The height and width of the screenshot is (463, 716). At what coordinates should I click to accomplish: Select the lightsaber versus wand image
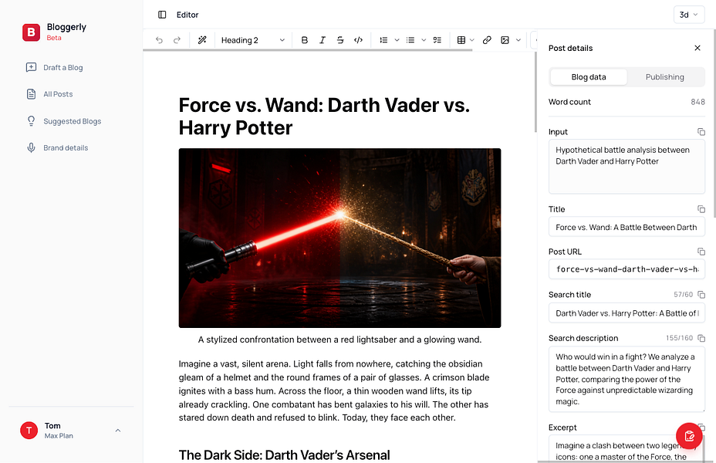[339, 238]
